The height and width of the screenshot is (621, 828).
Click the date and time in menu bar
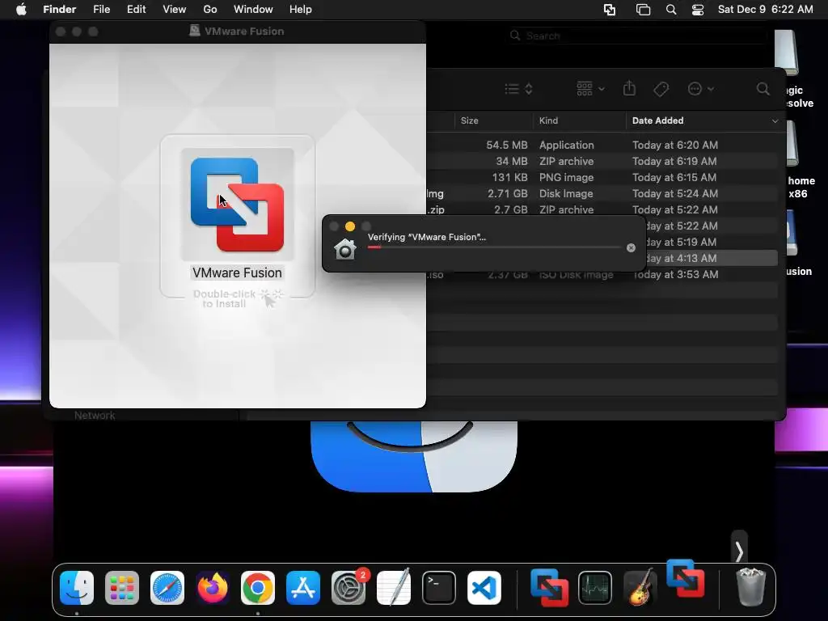pos(765,10)
